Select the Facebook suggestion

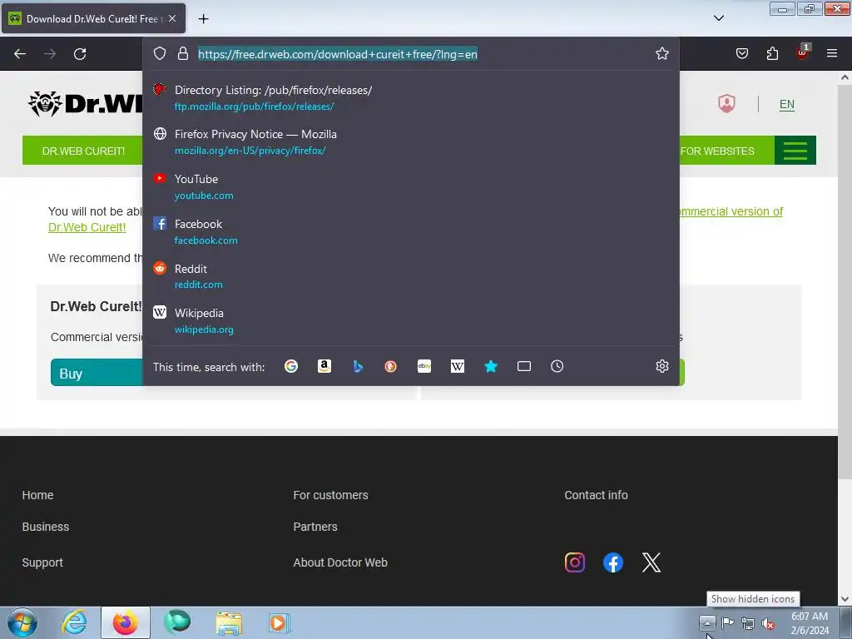[411, 231]
